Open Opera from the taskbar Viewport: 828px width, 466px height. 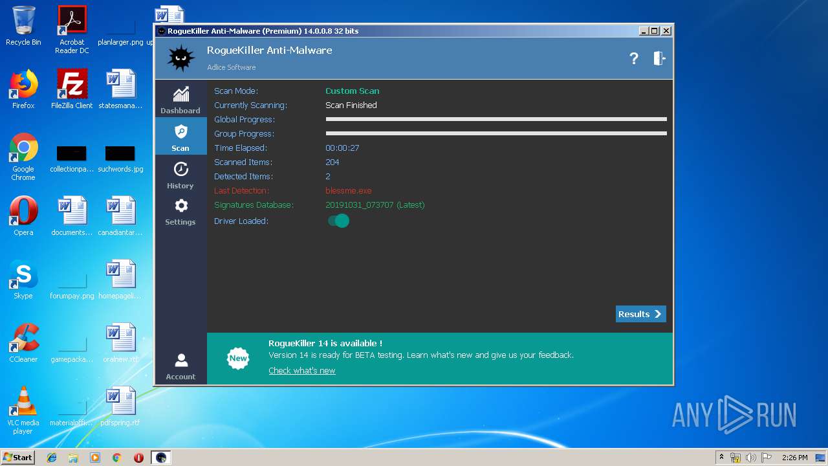point(138,458)
